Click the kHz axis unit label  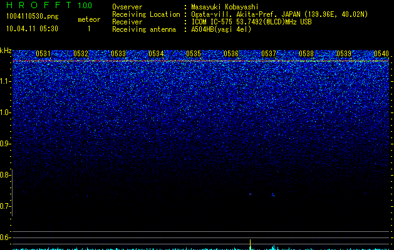coord(6,51)
